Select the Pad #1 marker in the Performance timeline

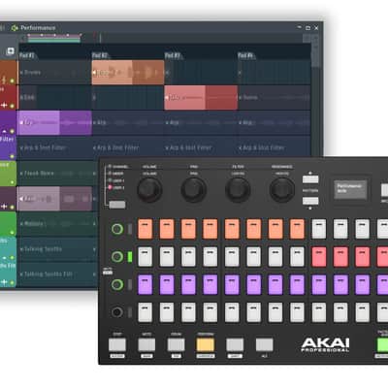[27, 55]
